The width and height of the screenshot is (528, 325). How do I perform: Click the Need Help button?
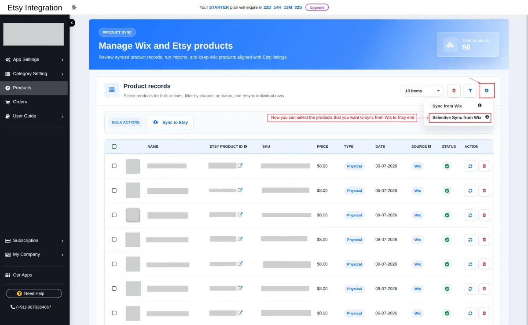[x=34, y=293]
